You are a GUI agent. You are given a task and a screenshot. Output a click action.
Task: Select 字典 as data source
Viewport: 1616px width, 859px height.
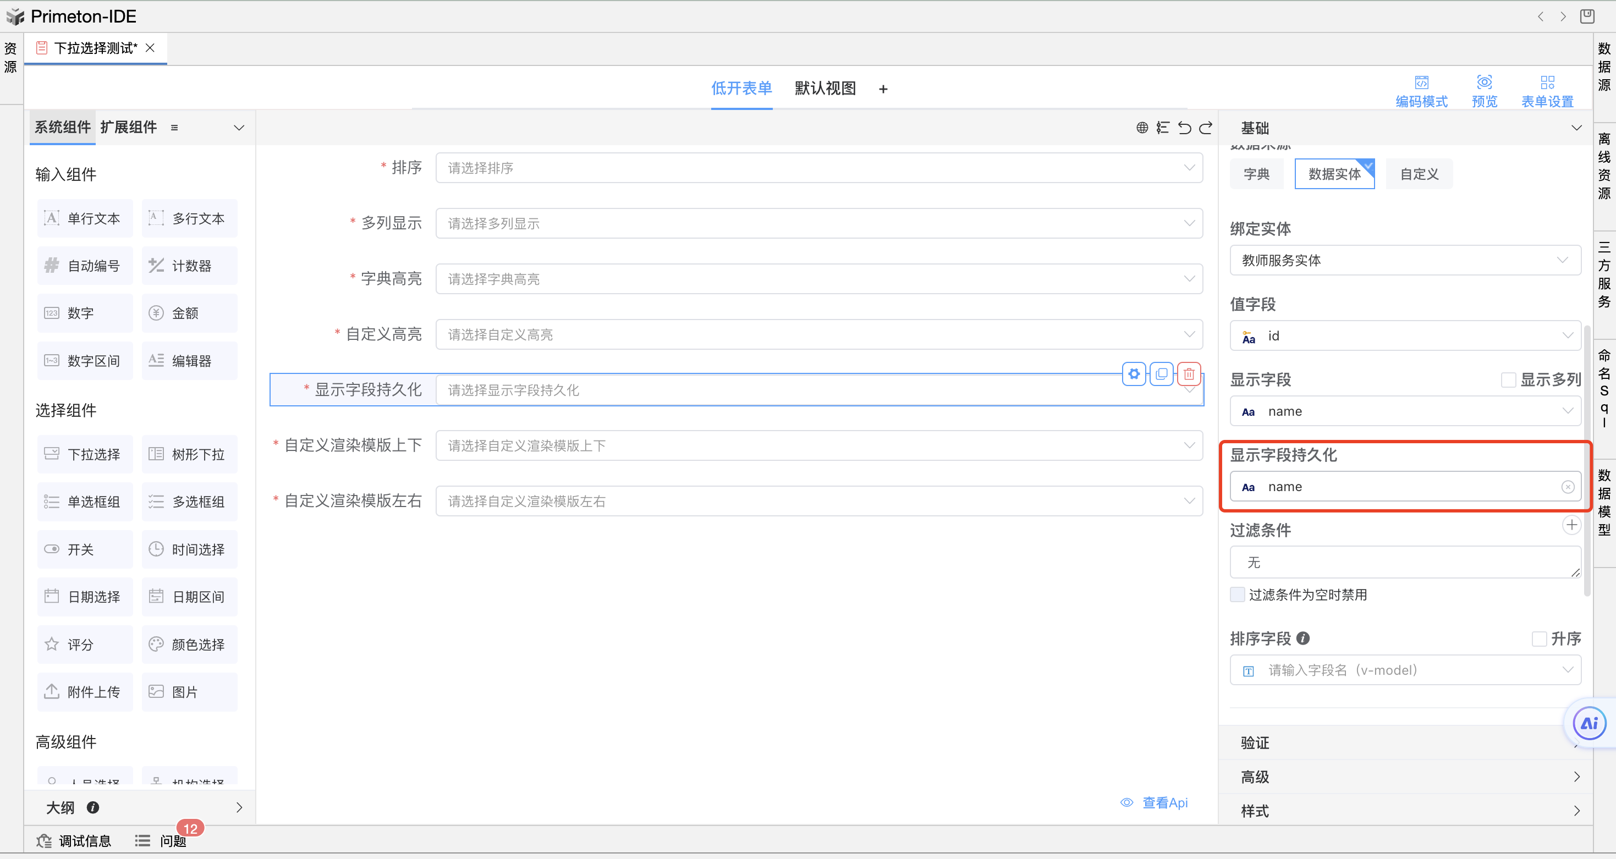(x=1256, y=174)
